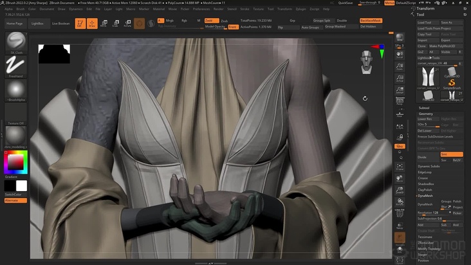The height and width of the screenshot is (265, 471).
Task: Open the Texture Off picker
Action: (16, 114)
